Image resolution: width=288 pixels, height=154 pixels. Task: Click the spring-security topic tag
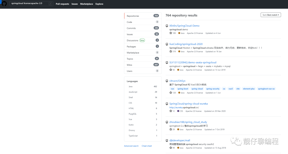(213, 89)
